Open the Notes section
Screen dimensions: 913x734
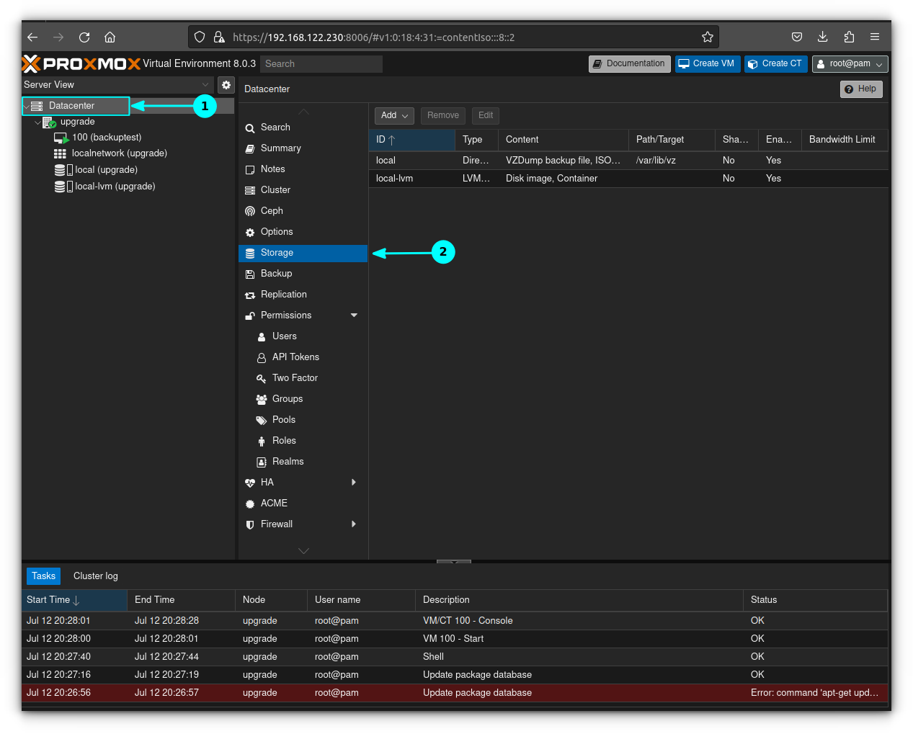pyautogui.click(x=303, y=169)
